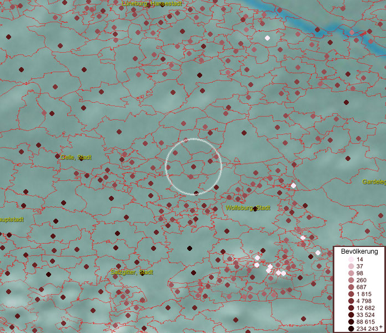This screenshot has height=333, width=386.
Task: Click the black point beside Wolfsburg, Stadt label
Action: coord(255,209)
